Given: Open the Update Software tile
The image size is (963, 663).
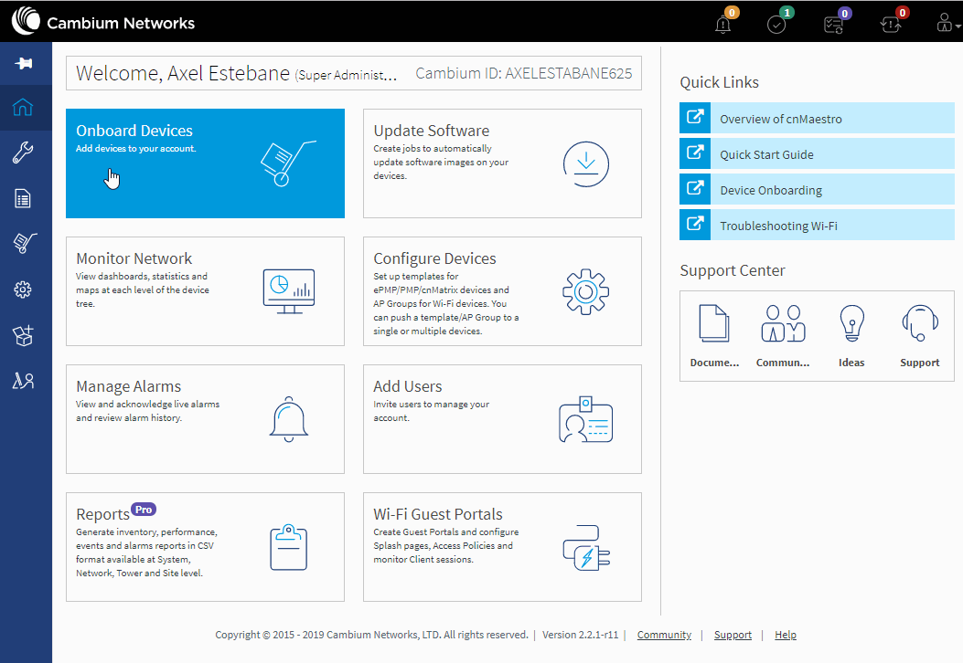Looking at the screenshot, I should click(x=502, y=163).
